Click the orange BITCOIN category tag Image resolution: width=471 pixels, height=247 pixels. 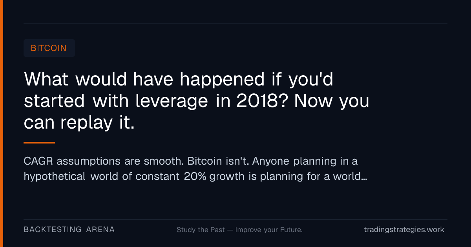click(49, 48)
